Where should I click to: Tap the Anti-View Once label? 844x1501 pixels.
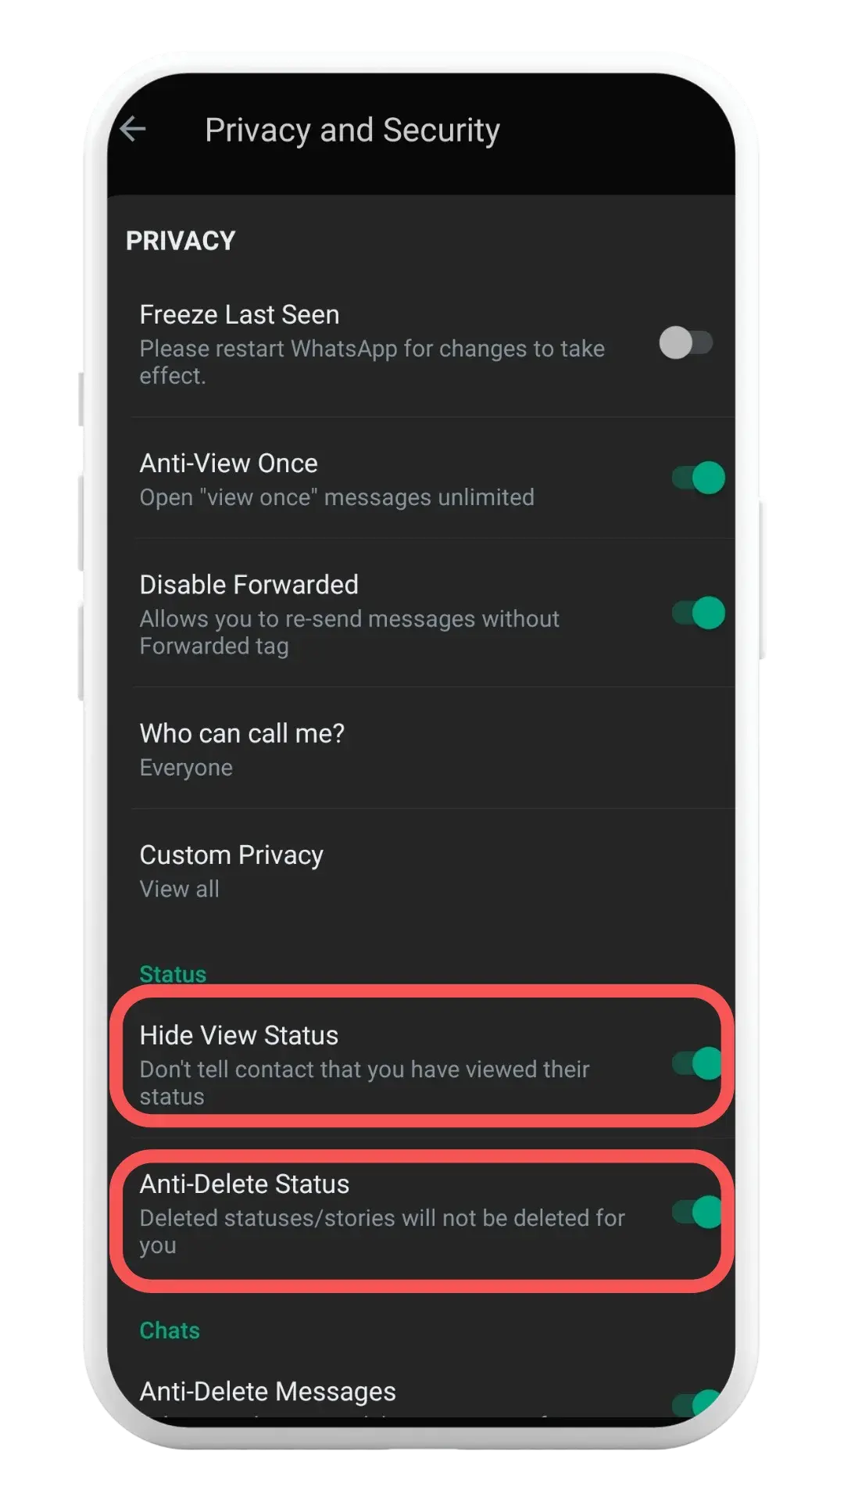click(228, 463)
